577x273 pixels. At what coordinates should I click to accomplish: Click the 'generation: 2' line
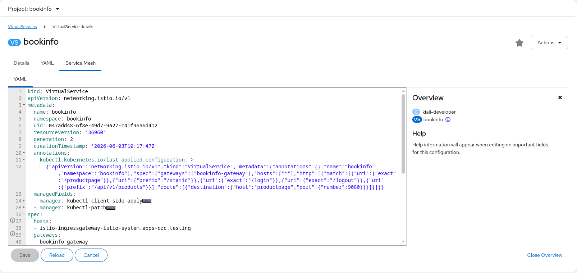click(53, 139)
